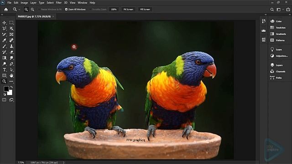Screen dimensions: 292x164
Task: Open the File menu
Action: (9, 3)
